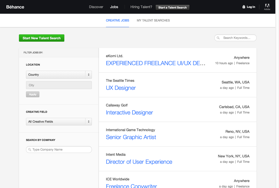Click 10 hours ago timestamp text
Image resolution: width=279 pixels, height=188 pixels.
click(224, 63)
